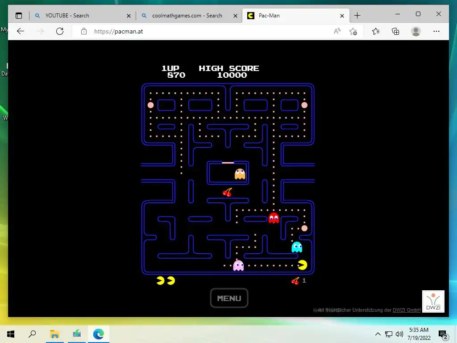
Task: Open the tab actions menu icon
Action: 19,16
